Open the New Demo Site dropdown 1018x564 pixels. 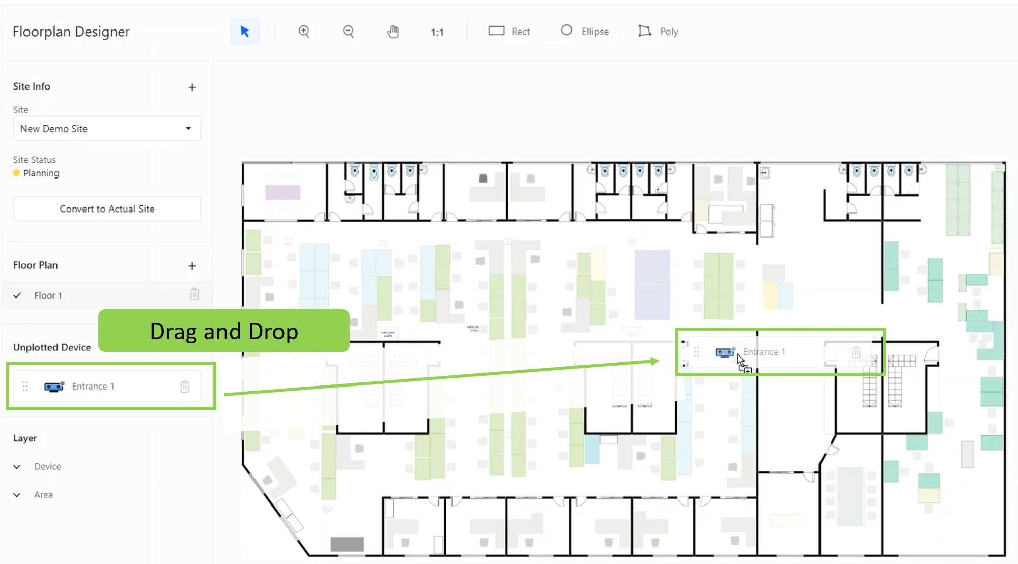pyautogui.click(x=107, y=129)
